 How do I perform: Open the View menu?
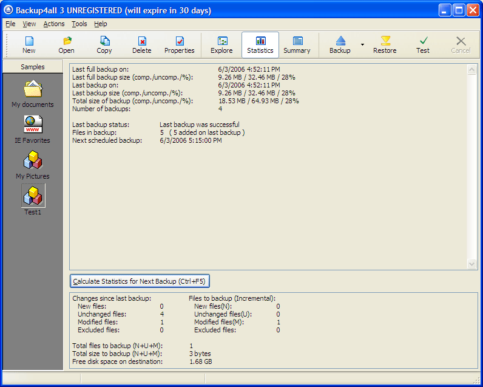pos(29,24)
